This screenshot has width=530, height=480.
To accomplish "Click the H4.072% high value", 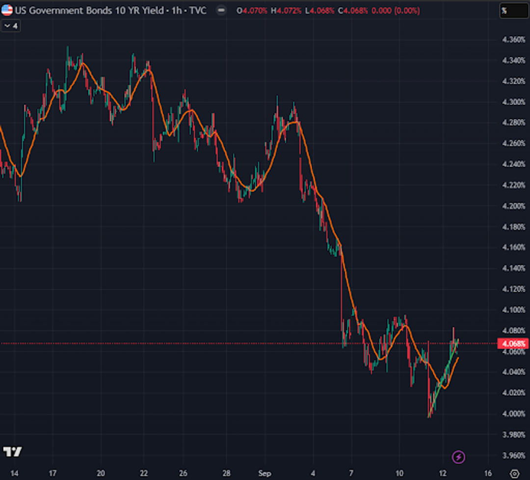I will coord(286,11).
